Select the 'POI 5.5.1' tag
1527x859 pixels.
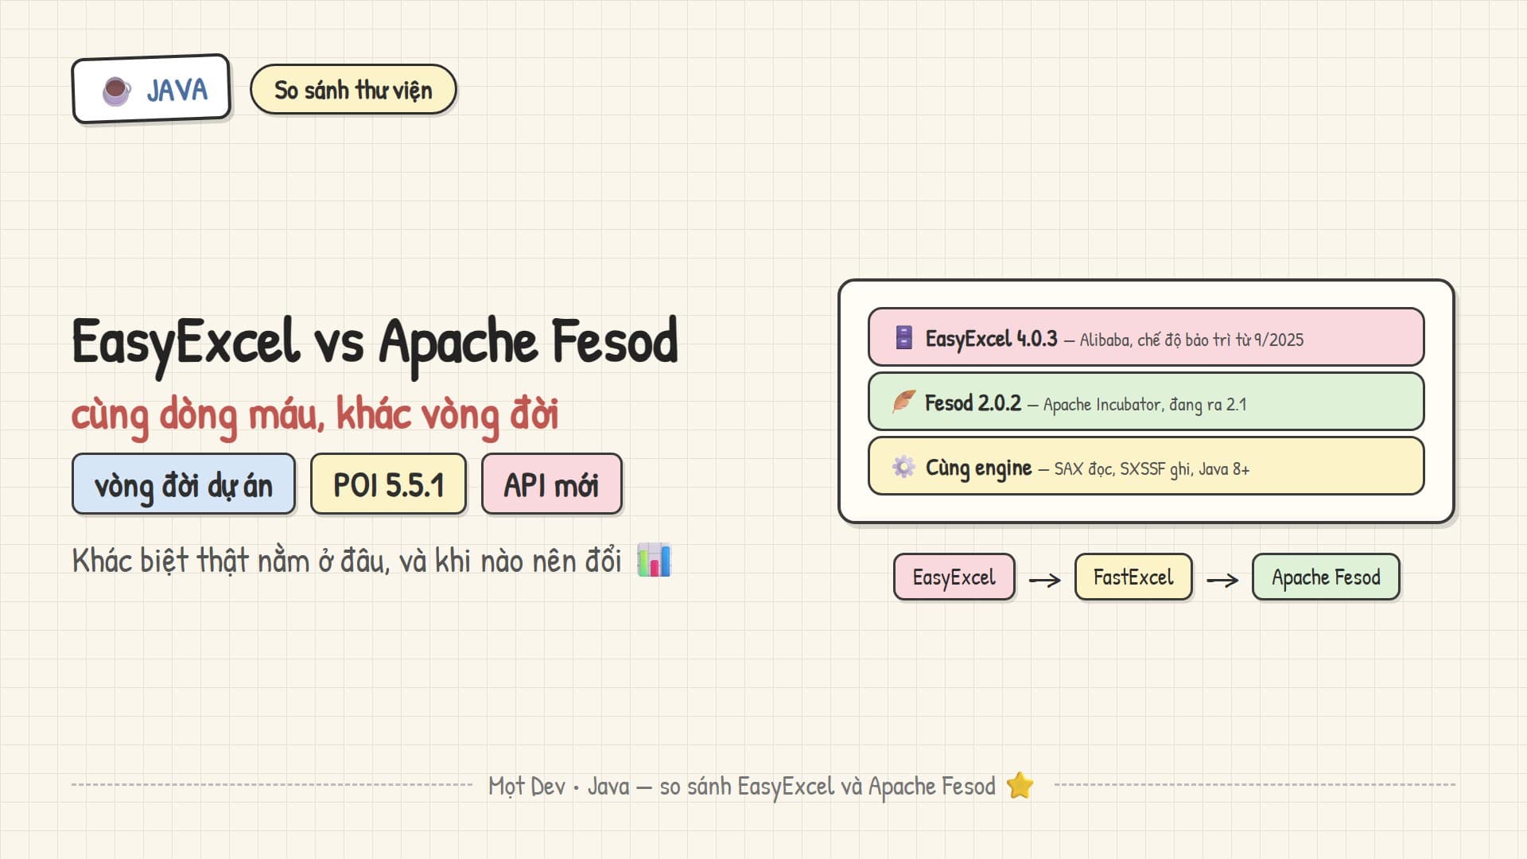click(388, 484)
